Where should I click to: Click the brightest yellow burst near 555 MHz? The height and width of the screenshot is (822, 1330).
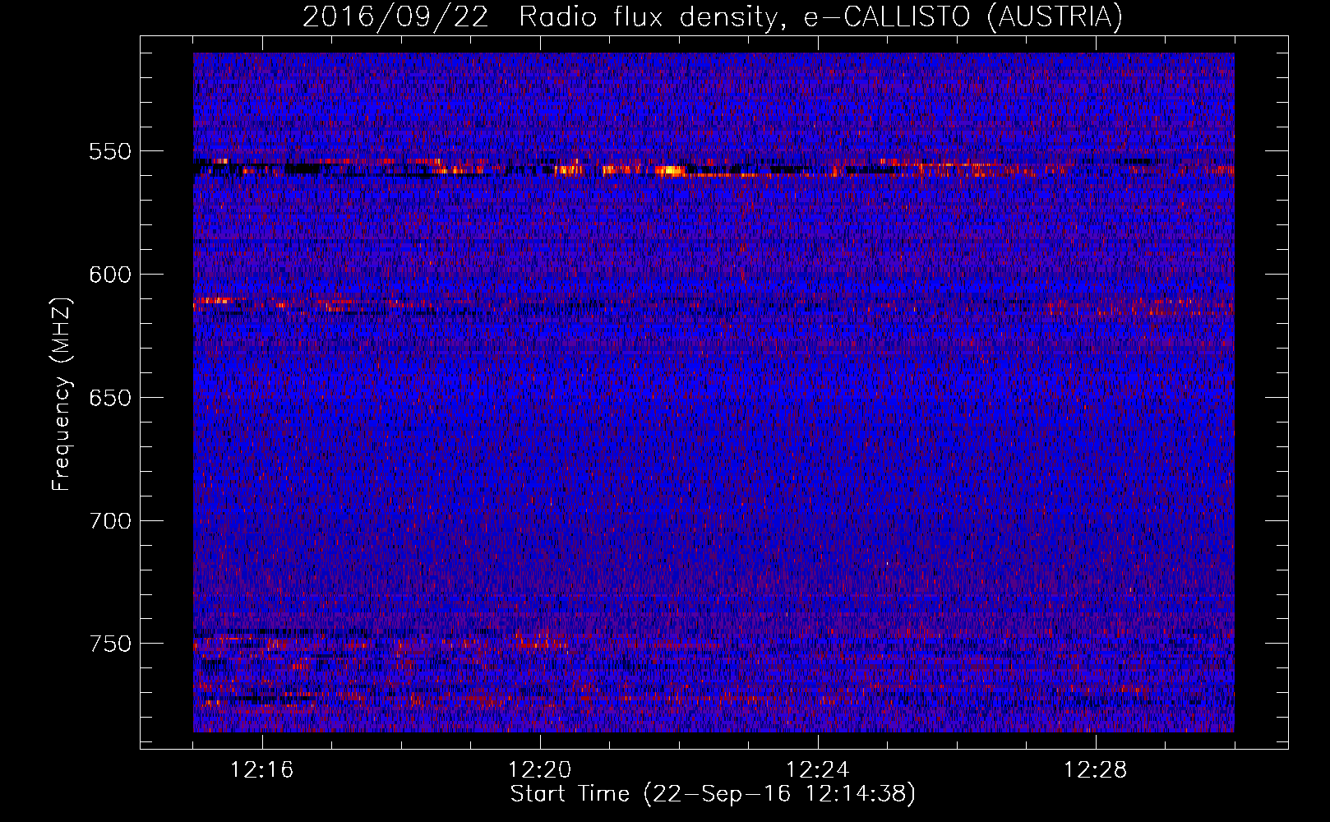670,171
